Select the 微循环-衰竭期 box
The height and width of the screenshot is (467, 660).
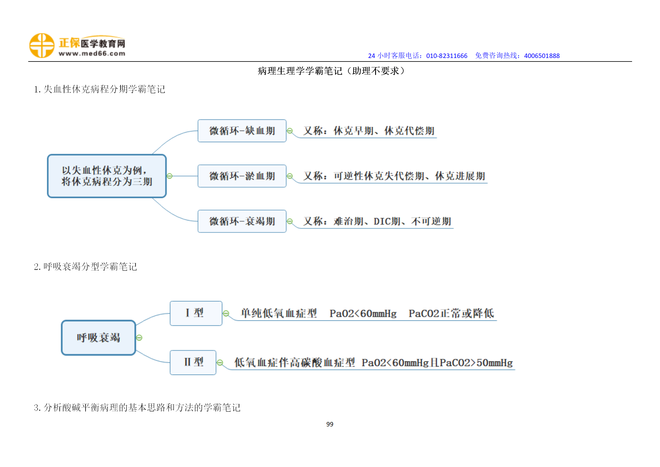tap(242, 221)
